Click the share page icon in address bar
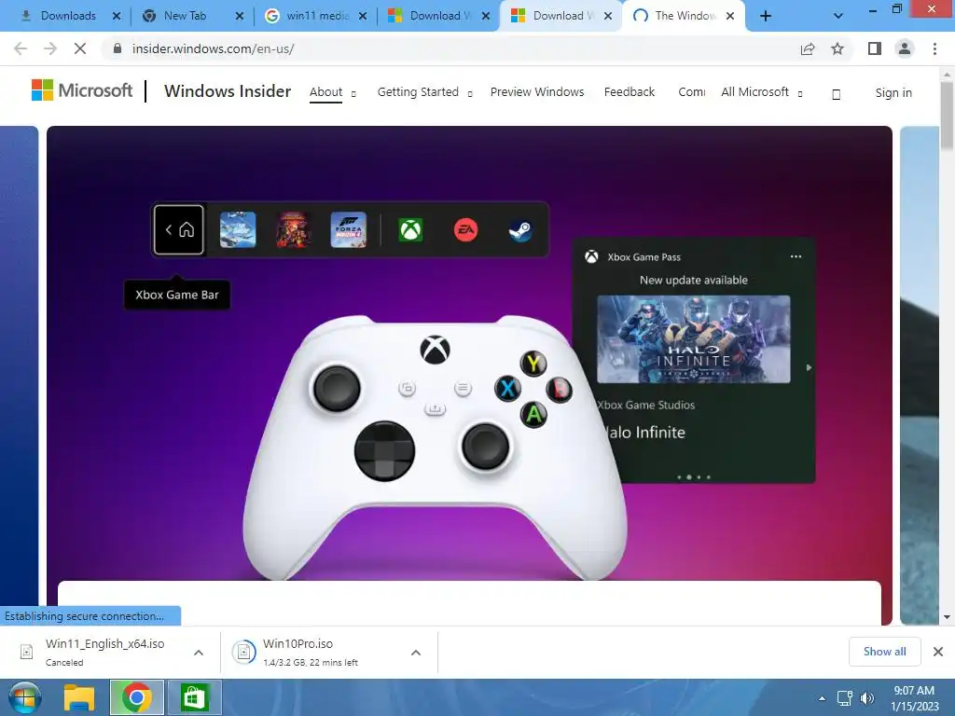The image size is (955, 716). point(808,48)
